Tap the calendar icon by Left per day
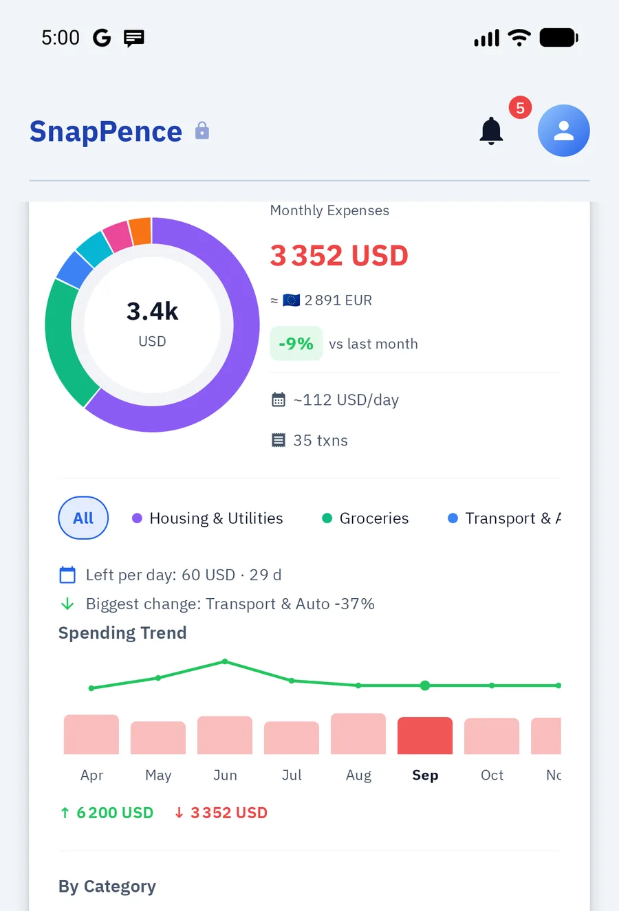The height and width of the screenshot is (911, 619). click(x=67, y=575)
